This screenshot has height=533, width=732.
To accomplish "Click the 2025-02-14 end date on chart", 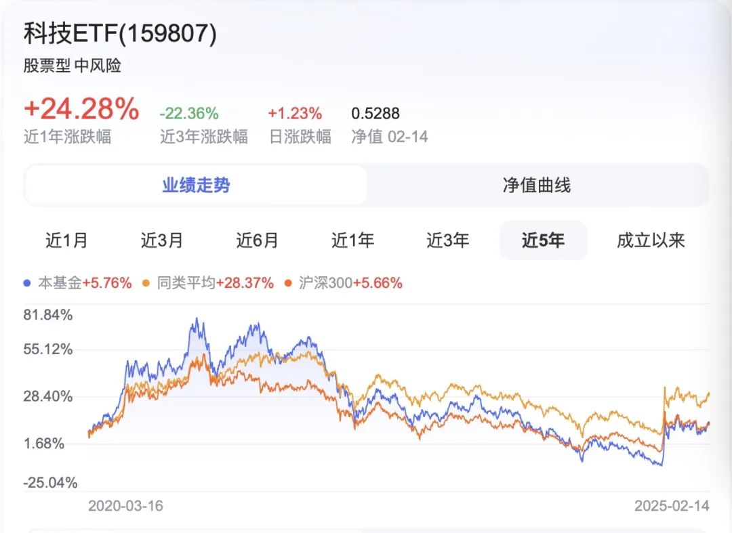I will pos(672,506).
